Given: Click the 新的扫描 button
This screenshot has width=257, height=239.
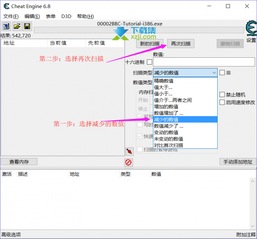Looking at the screenshot, I should (150, 44).
